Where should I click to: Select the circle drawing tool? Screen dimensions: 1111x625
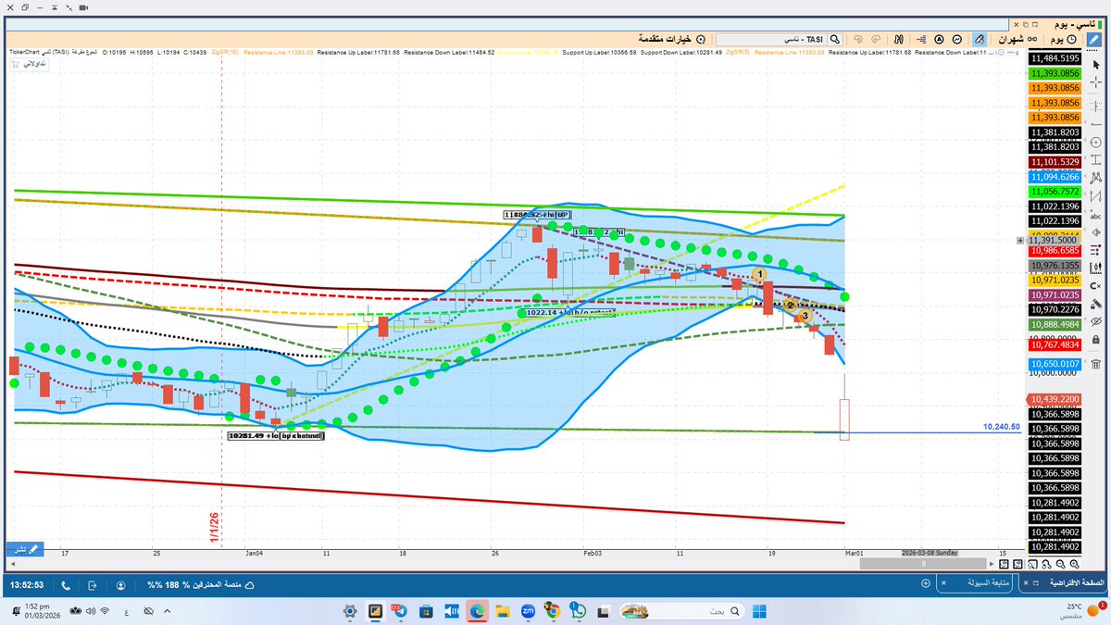(x=1096, y=142)
